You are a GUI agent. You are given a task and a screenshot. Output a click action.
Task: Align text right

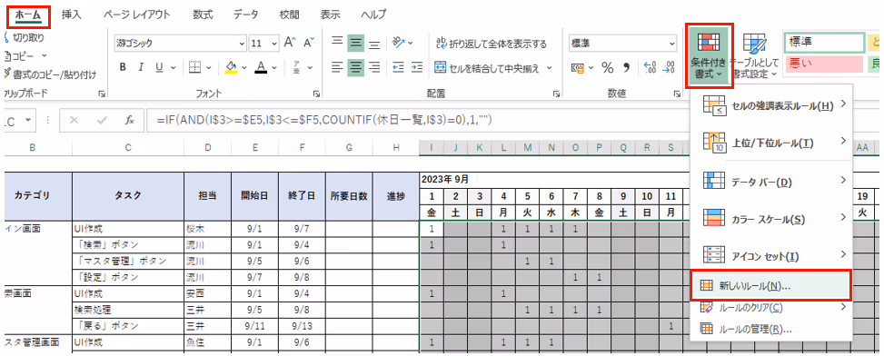coord(373,67)
